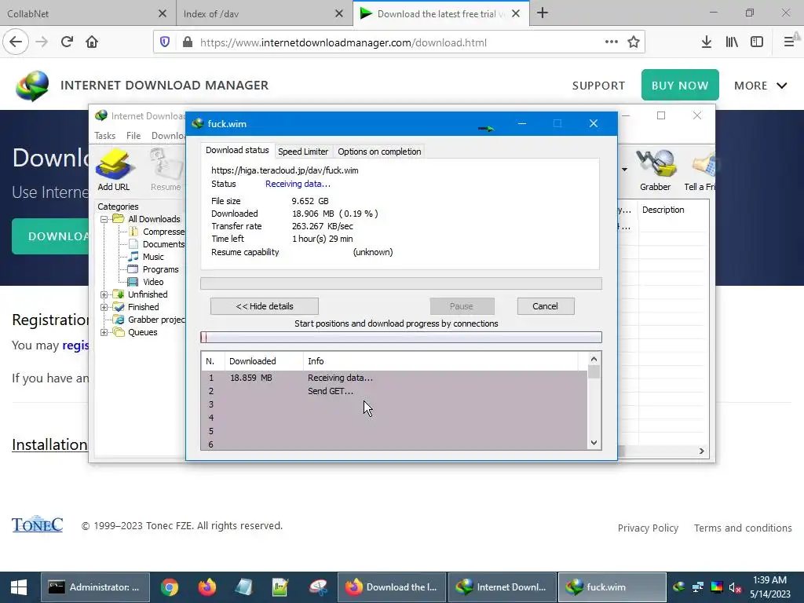Open the Administrator command prompt taskbar item
Viewport: 804px width, 603px height.
(x=95, y=587)
